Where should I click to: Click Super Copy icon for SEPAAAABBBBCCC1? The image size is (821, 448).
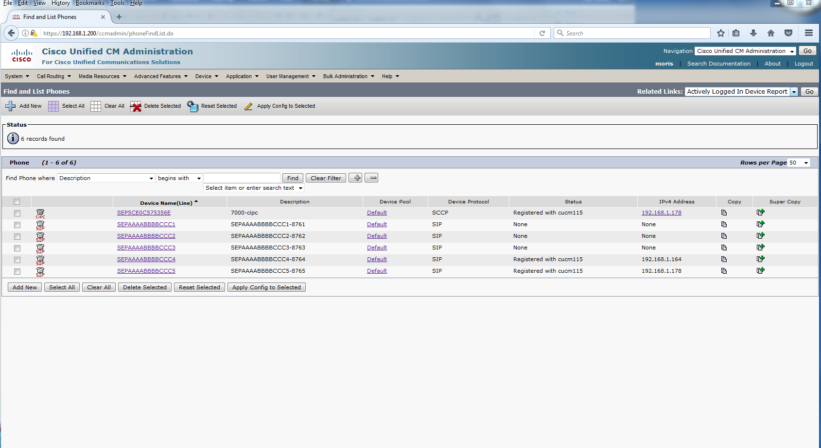point(761,224)
